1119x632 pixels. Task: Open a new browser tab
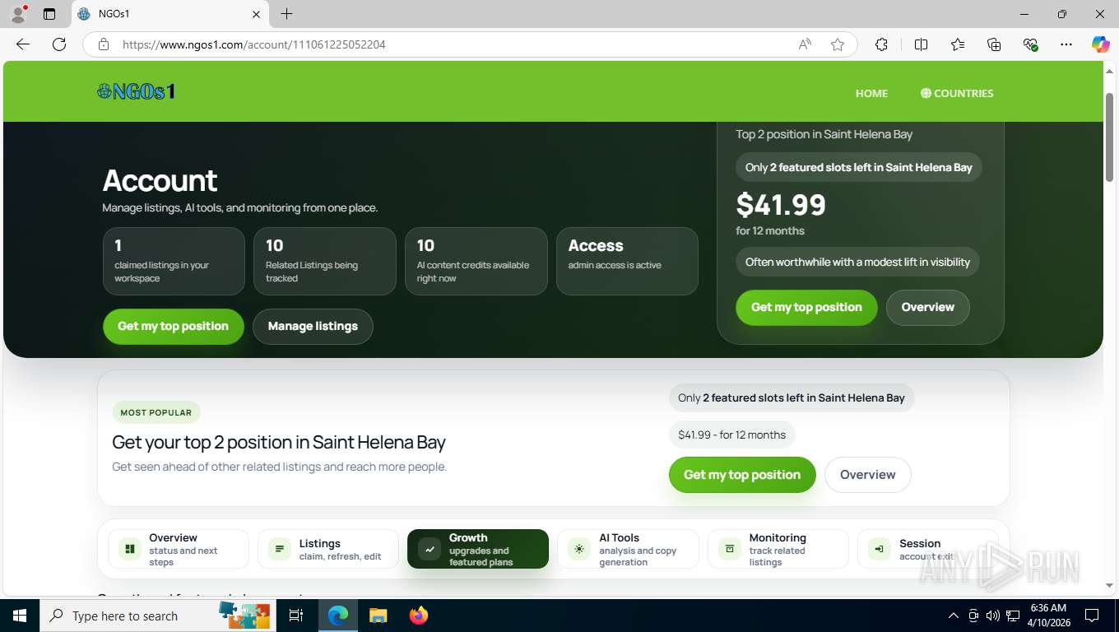[286, 14]
